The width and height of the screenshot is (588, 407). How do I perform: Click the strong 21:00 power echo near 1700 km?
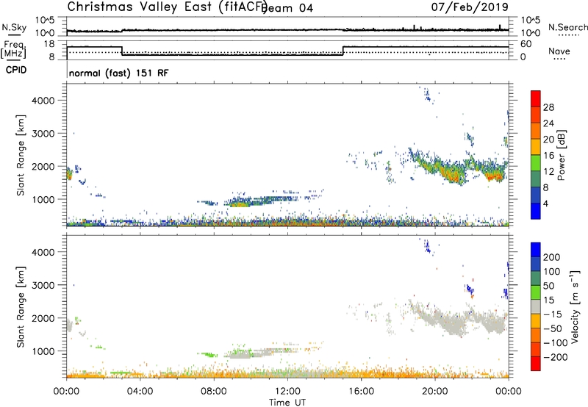point(452,174)
